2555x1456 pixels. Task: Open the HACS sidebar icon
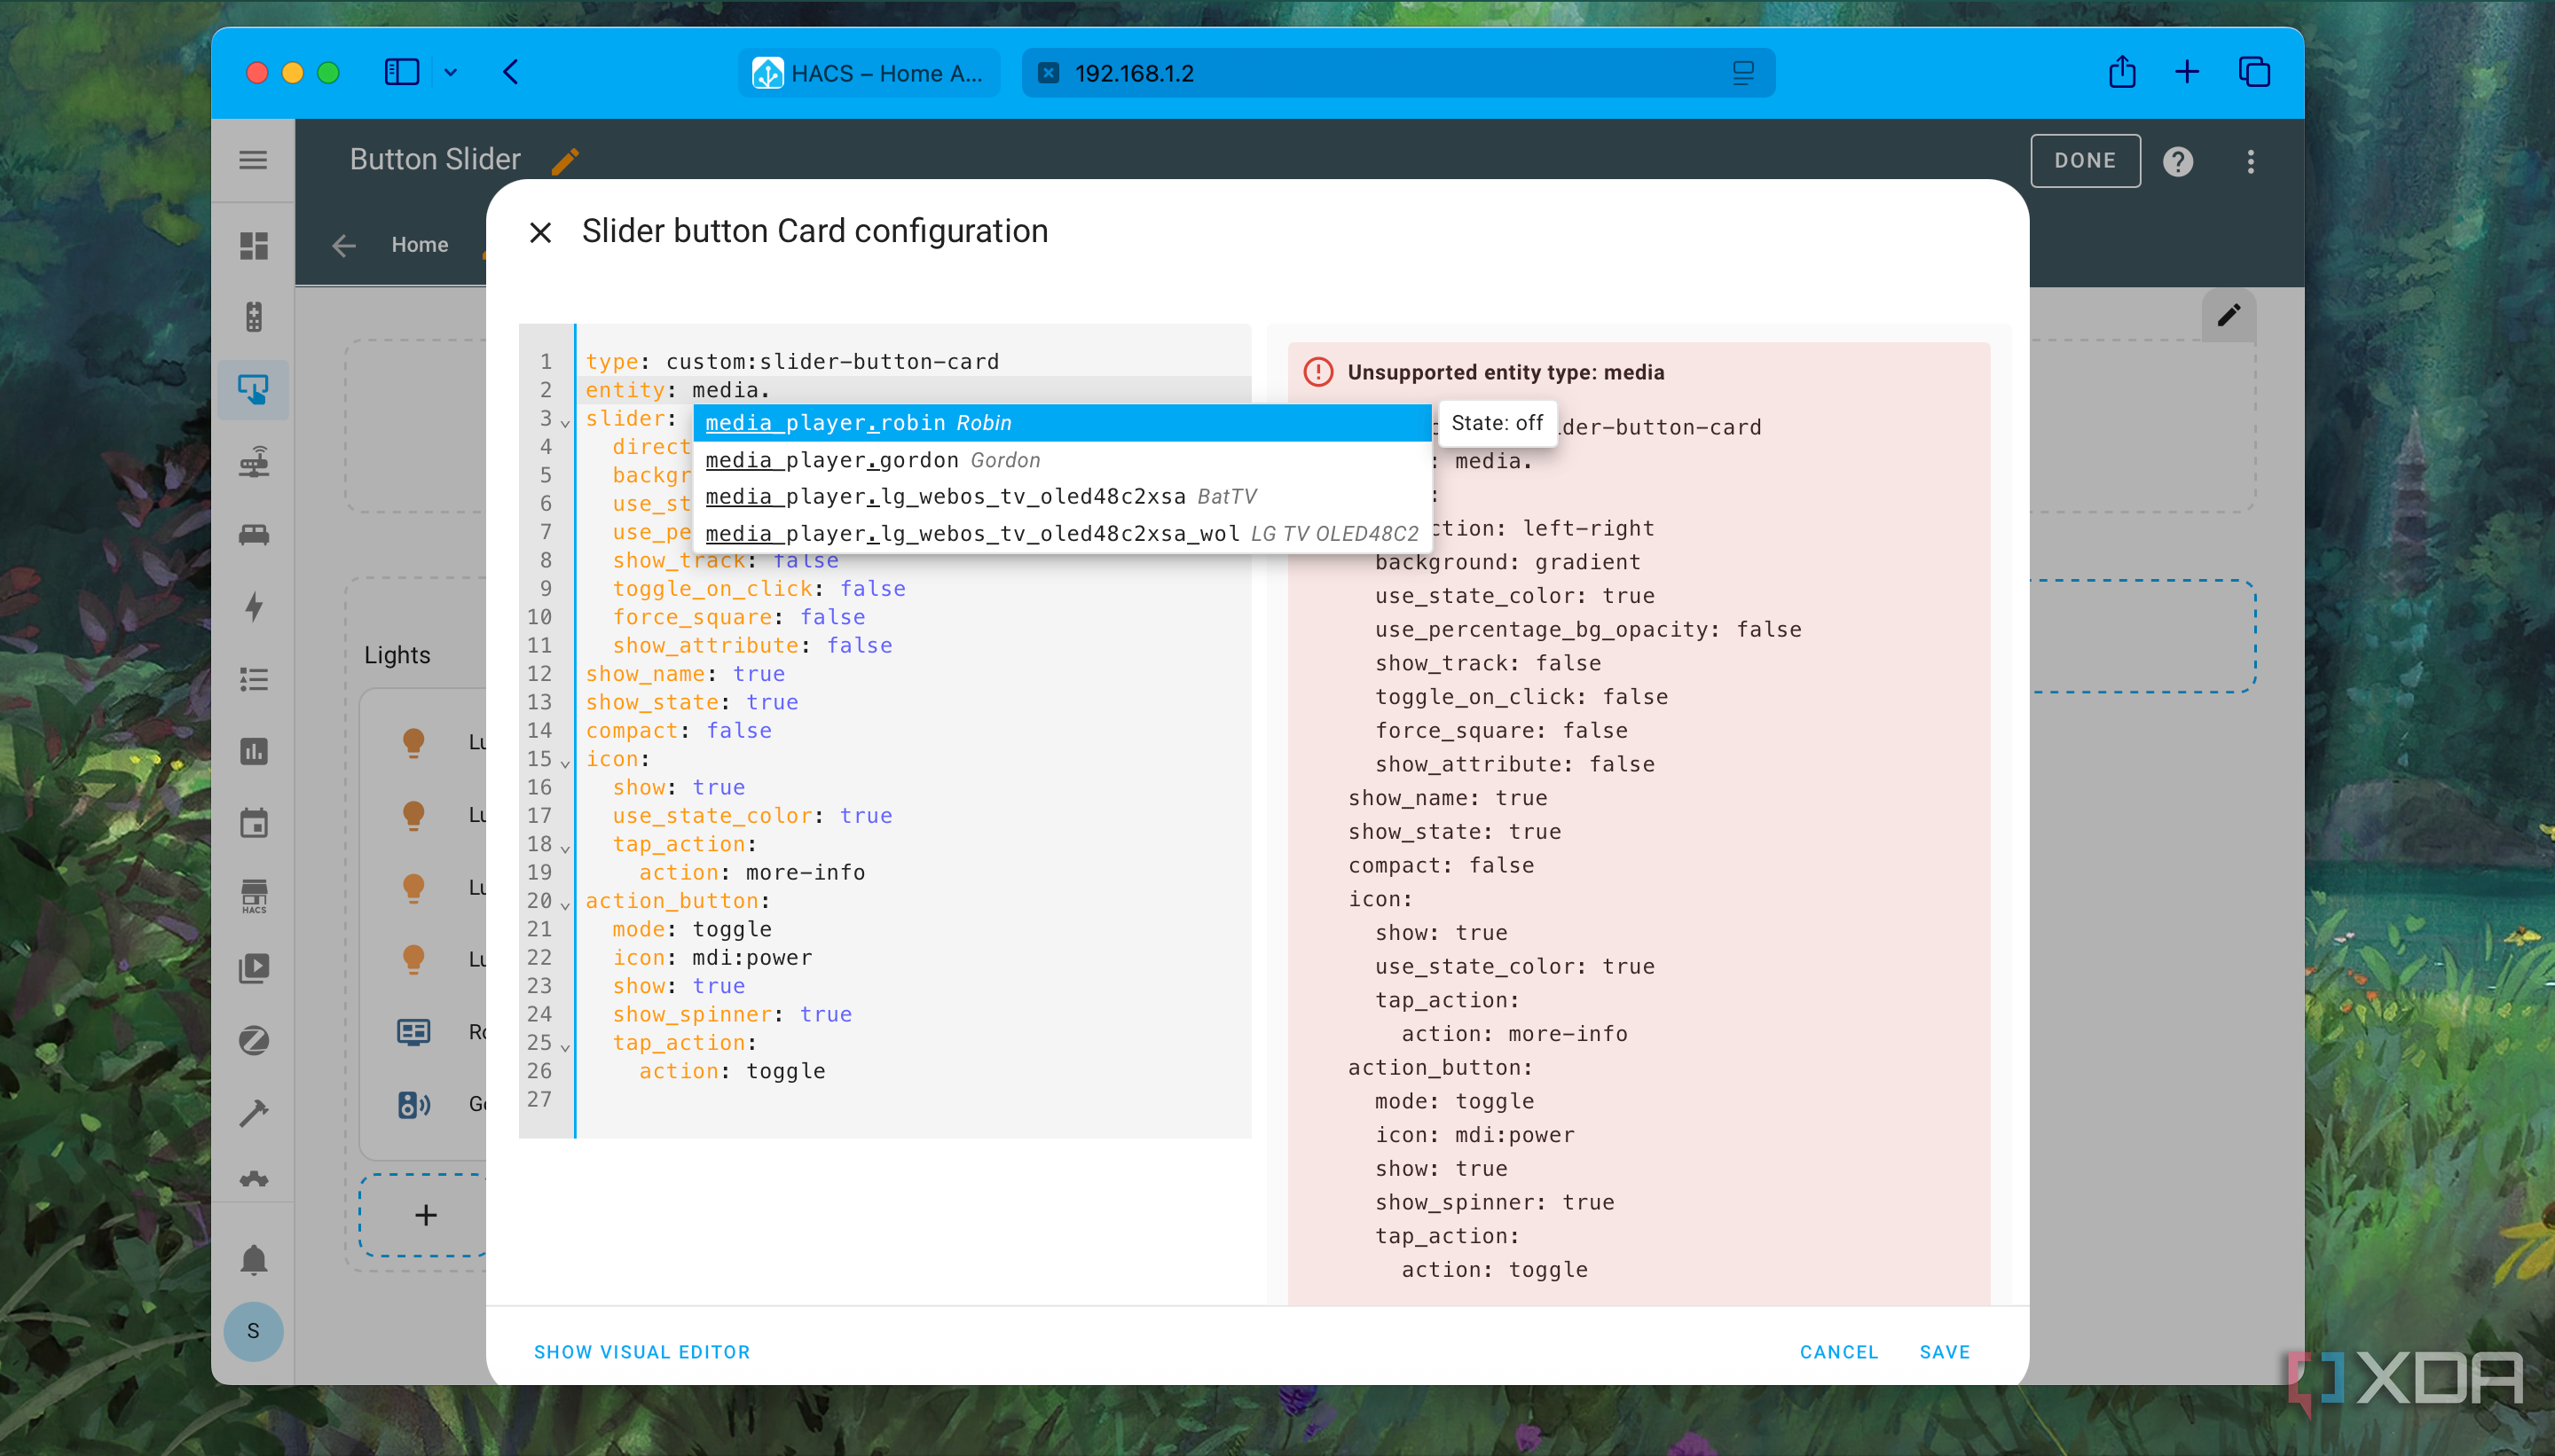coord(254,895)
